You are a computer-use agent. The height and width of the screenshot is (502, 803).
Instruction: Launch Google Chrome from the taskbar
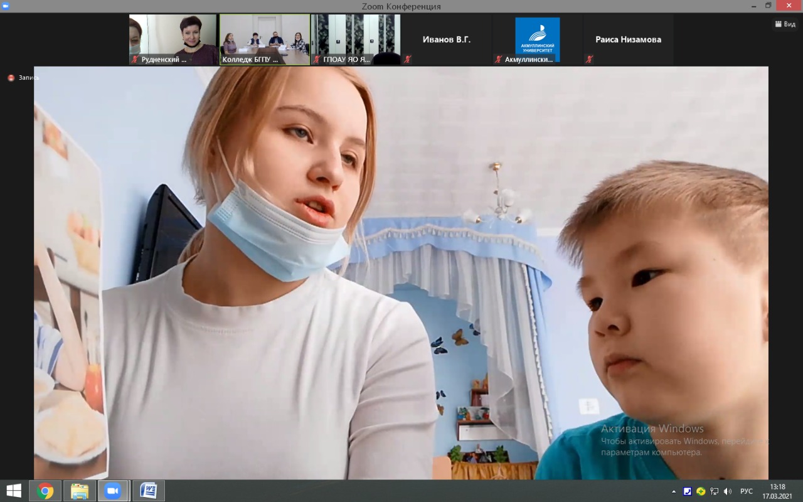[45, 490]
